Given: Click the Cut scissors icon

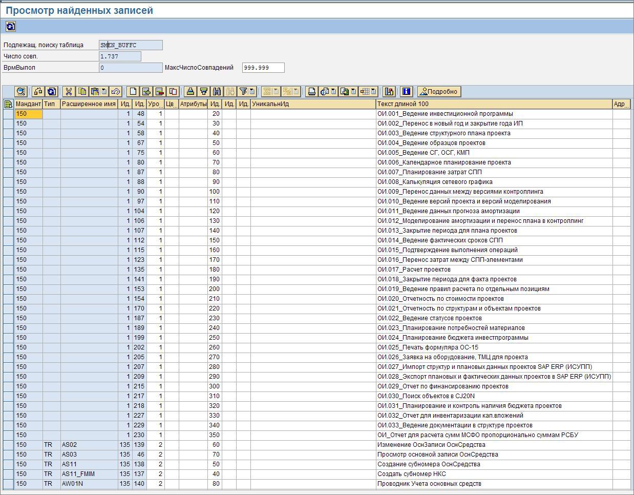Looking at the screenshot, I should [x=68, y=92].
